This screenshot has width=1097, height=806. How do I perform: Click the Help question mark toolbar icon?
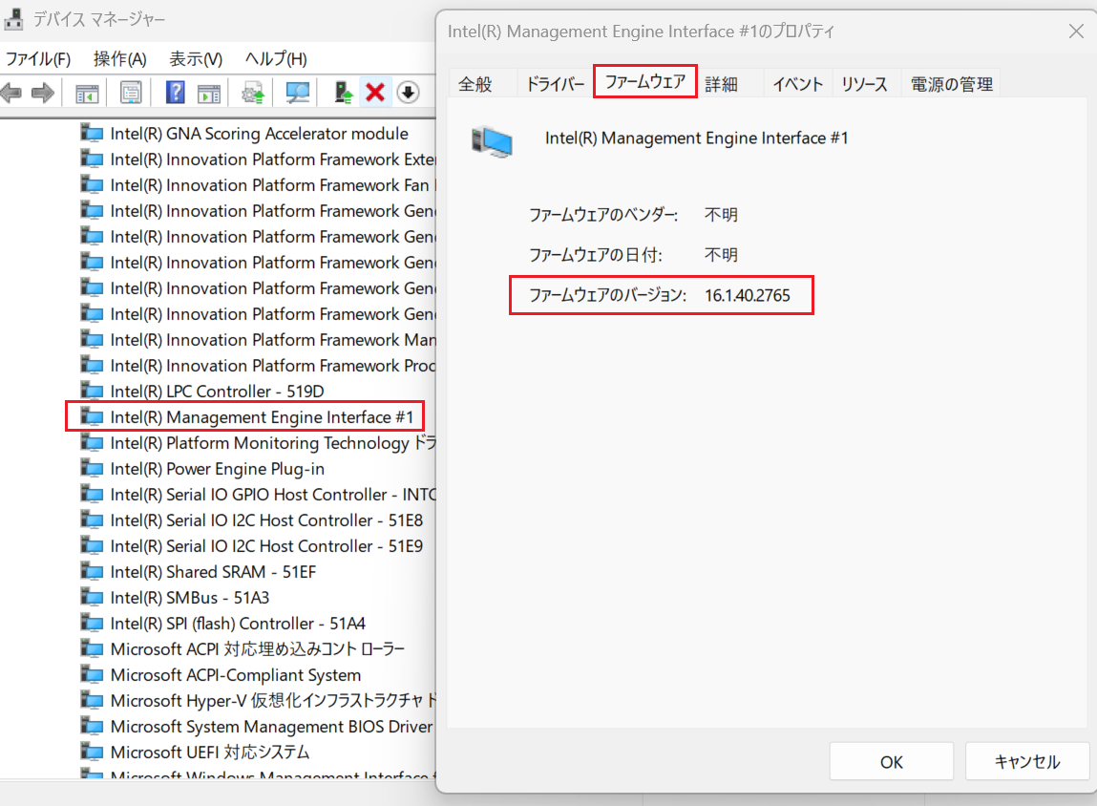176,93
